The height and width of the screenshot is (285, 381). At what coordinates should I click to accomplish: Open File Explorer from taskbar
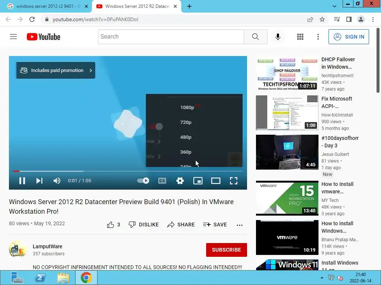(x=63, y=278)
